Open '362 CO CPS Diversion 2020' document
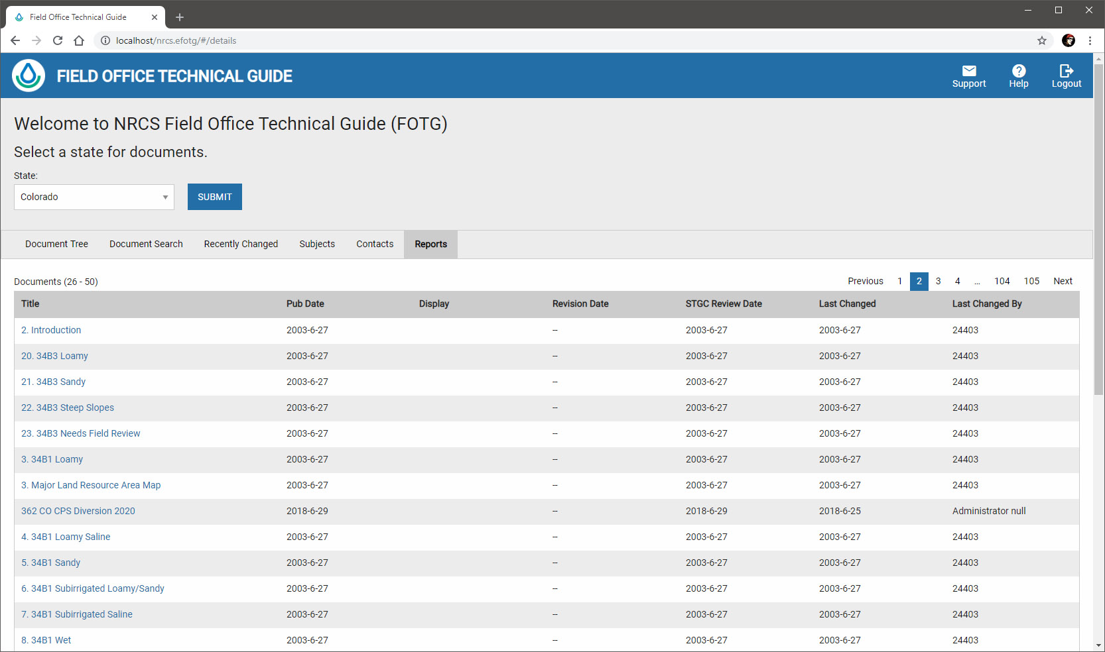This screenshot has height=652, width=1105. pyautogui.click(x=78, y=511)
